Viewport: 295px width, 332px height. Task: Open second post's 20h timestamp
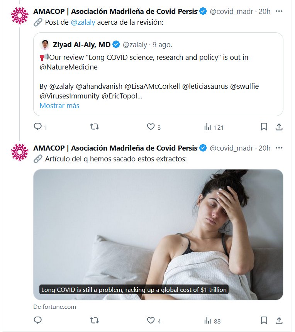coord(264,148)
